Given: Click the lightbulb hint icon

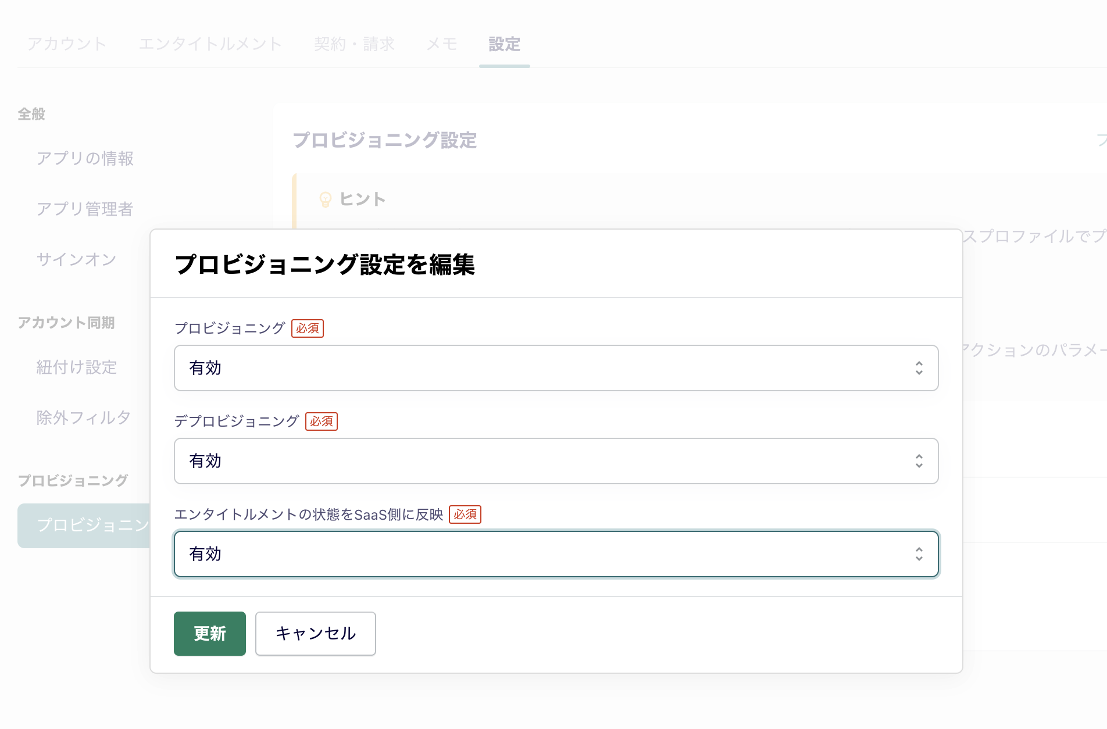Looking at the screenshot, I should tap(326, 199).
